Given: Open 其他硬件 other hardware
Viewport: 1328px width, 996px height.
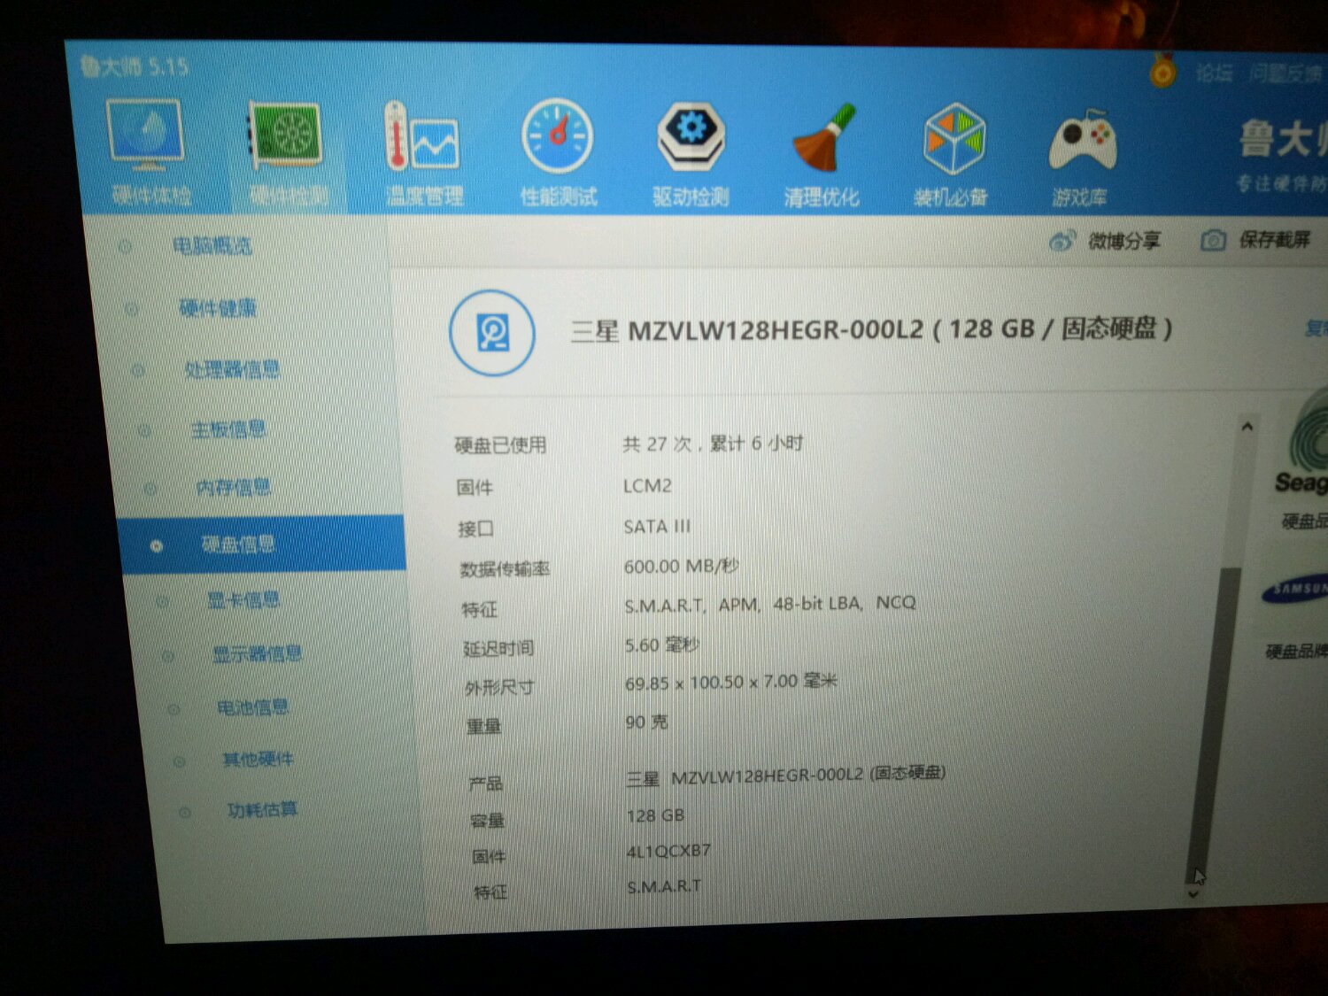Looking at the screenshot, I should (x=259, y=759).
